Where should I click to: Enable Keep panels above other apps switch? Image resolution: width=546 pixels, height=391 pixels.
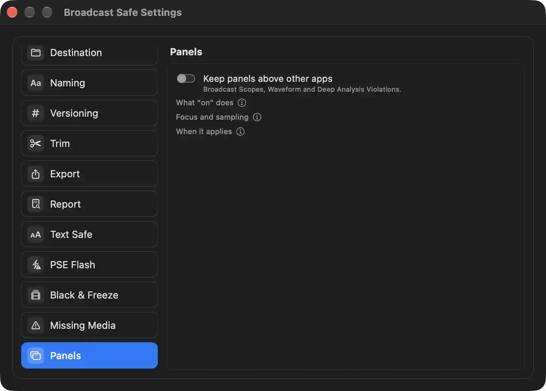pyautogui.click(x=186, y=78)
